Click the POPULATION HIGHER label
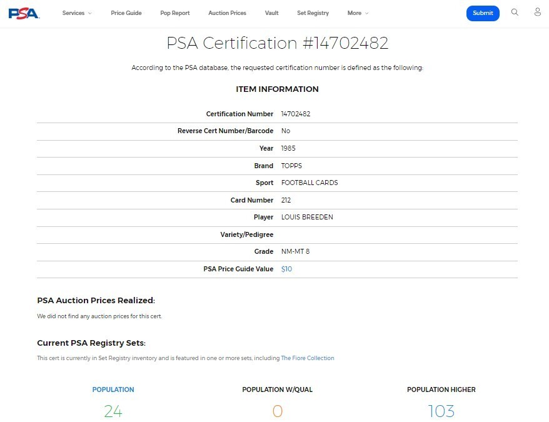The height and width of the screenshot is (422, 549). coord(441,389)
